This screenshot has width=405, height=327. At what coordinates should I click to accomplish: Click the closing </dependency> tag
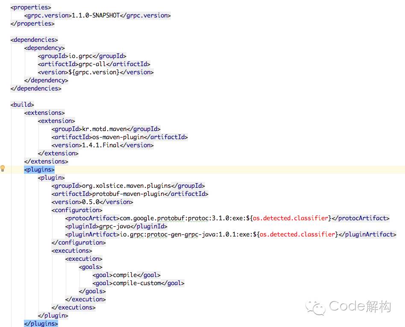coord(46,81)
